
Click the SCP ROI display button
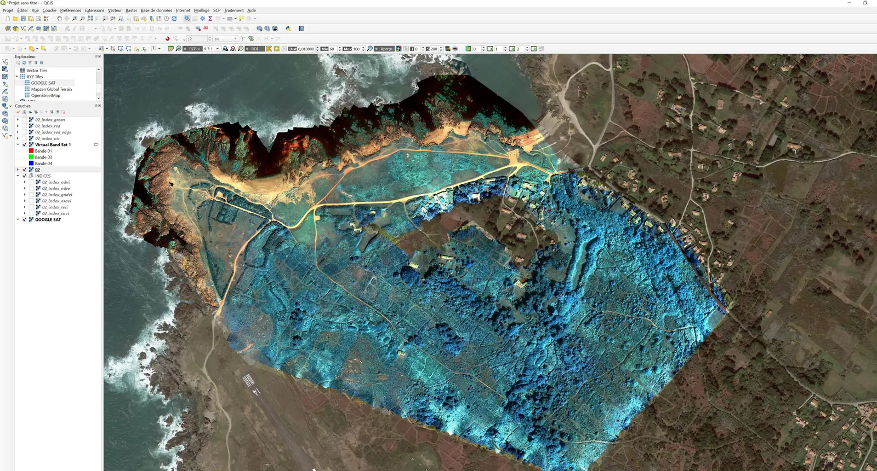(254, 49)
